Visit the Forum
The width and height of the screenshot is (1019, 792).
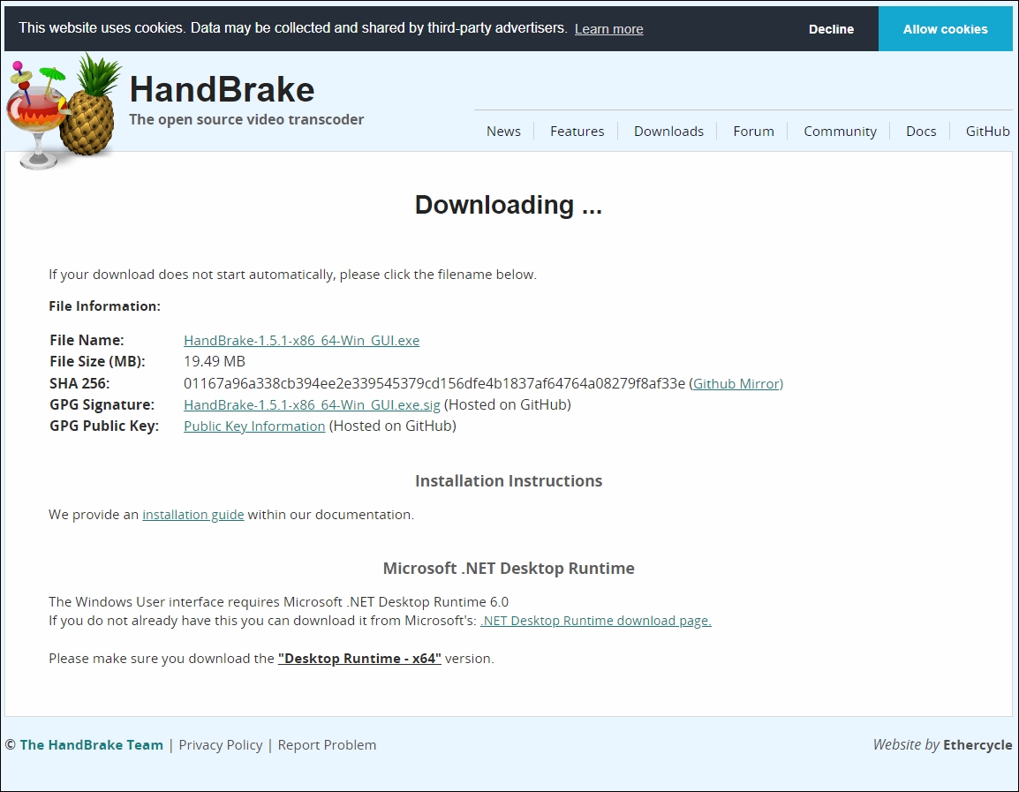click(x=754, y=132)
